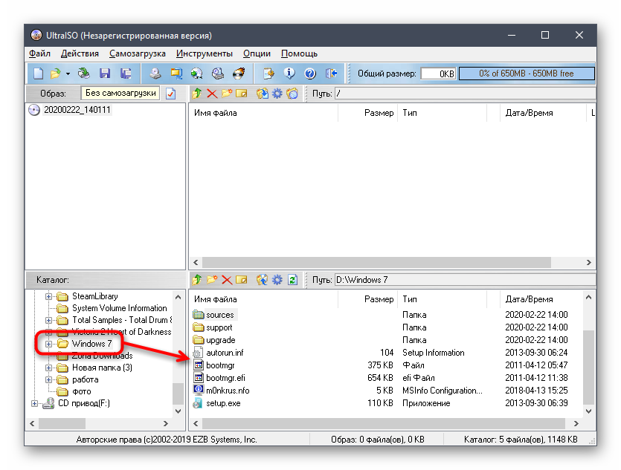
Task: Open the Инструменты menu
Action: tap(205, 53)
